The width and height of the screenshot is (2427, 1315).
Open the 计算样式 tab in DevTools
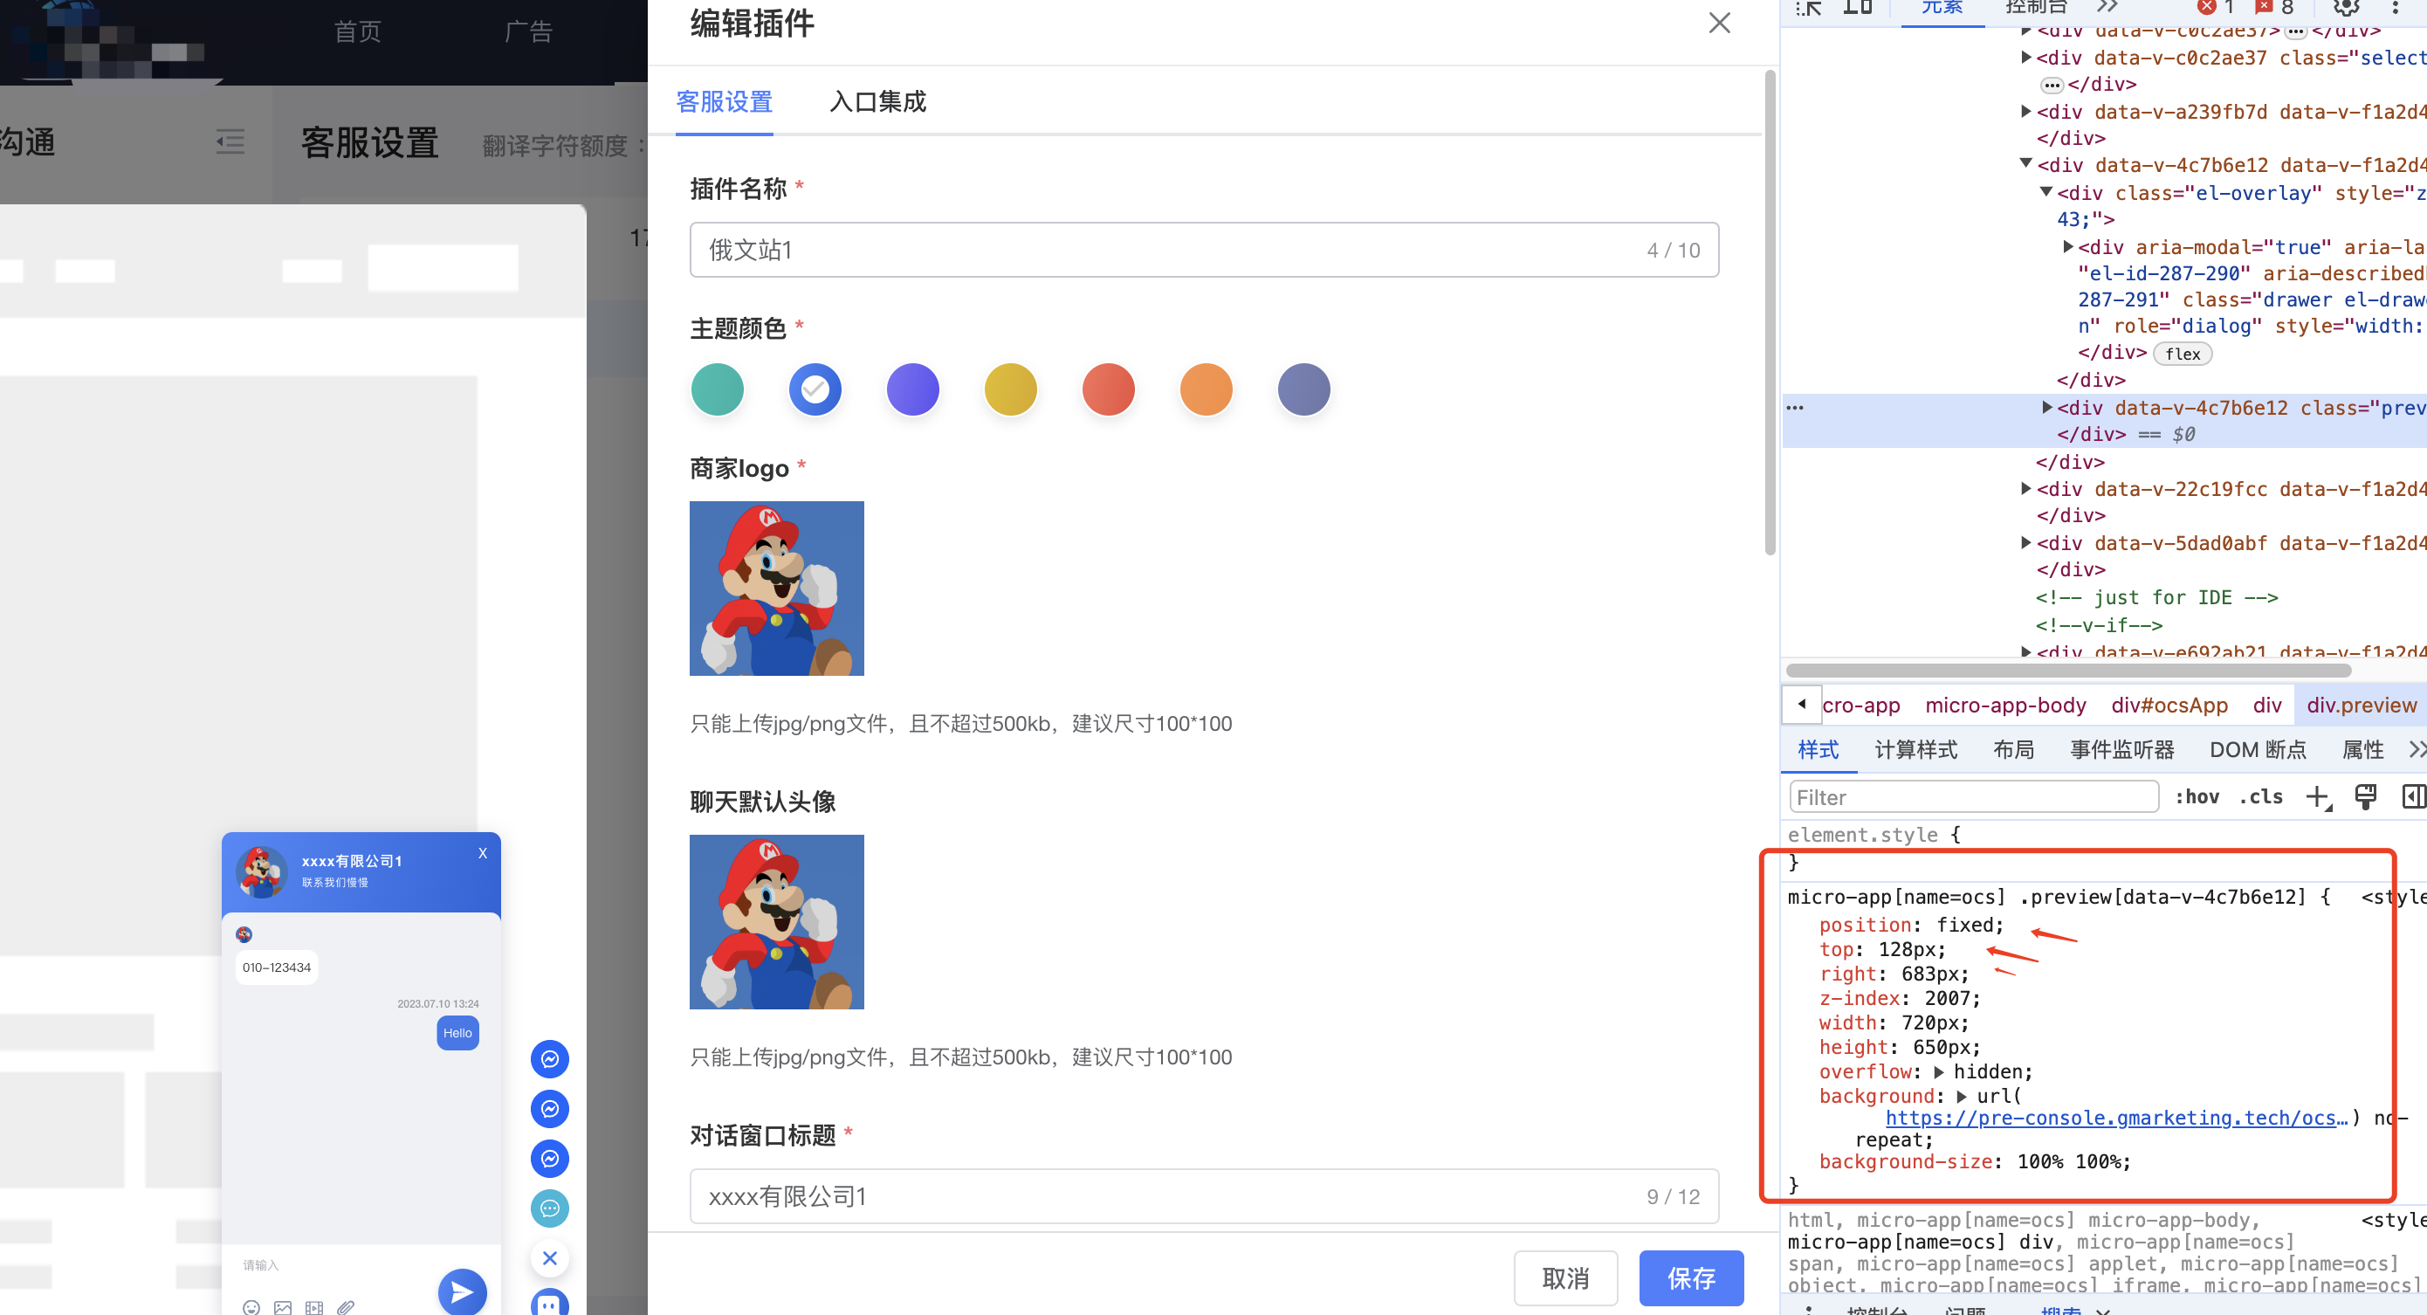tap(1915, 749)
